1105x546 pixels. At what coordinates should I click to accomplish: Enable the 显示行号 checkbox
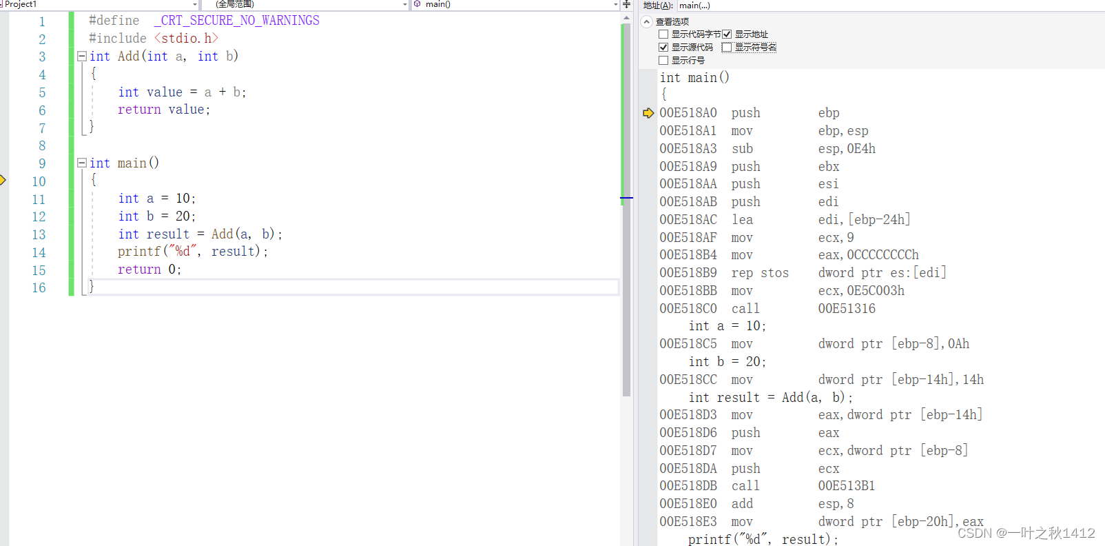pyautogui.click(x=663, y=61)
